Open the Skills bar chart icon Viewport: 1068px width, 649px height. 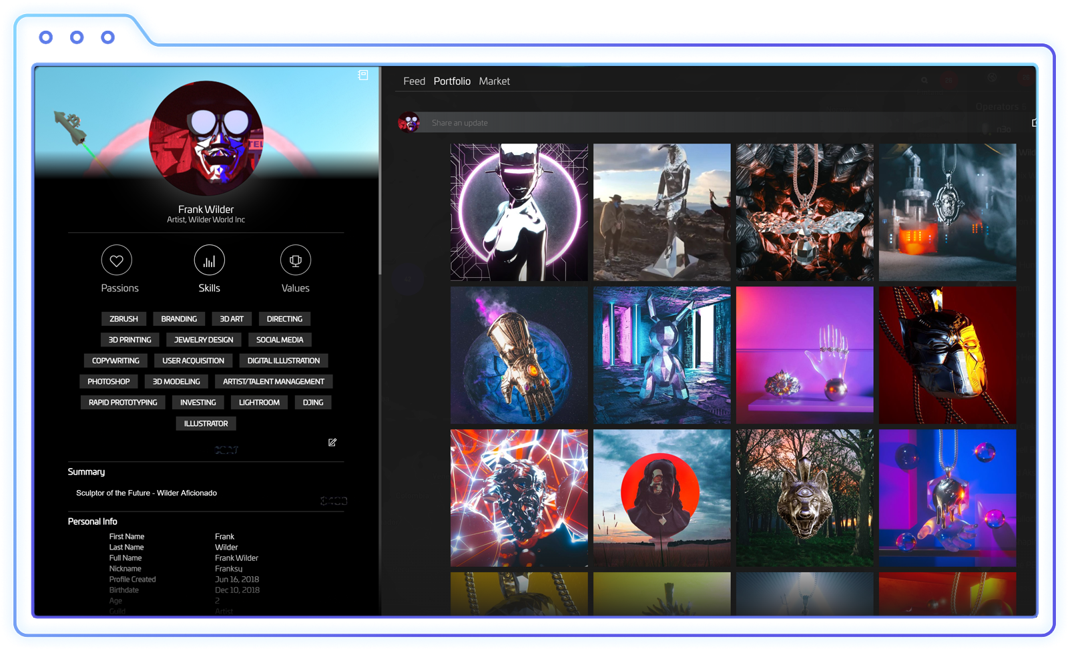pos(209,260)
